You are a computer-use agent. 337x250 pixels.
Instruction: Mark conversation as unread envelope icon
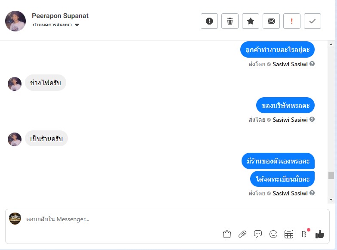[x=271, y=21]
